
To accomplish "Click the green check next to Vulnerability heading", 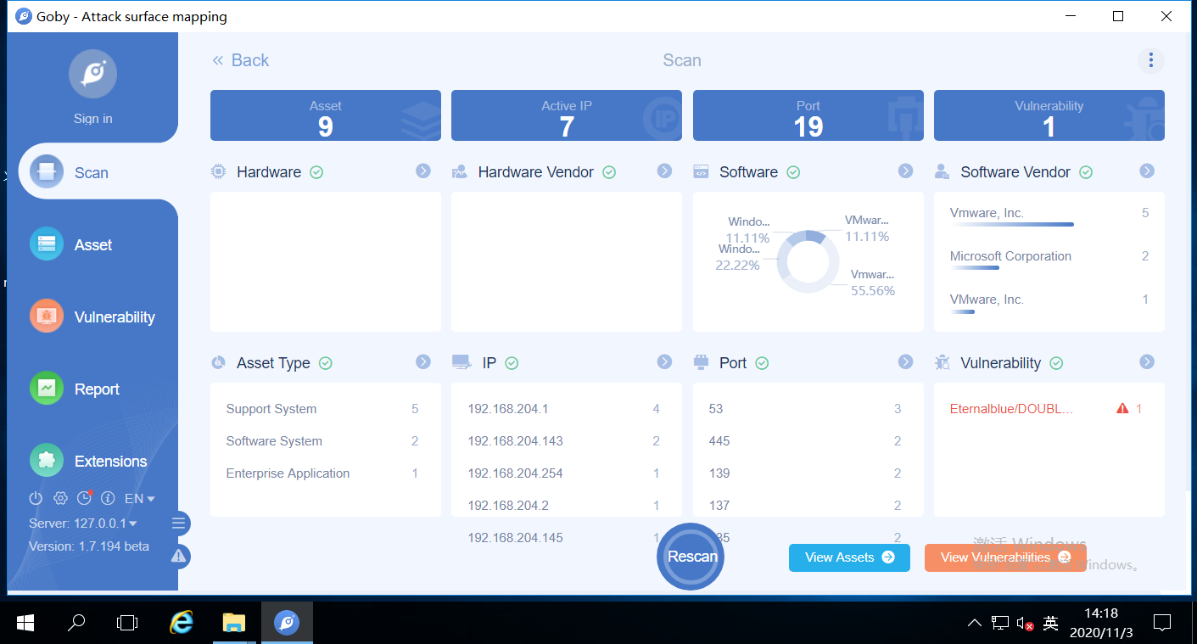I will 1056,363.
